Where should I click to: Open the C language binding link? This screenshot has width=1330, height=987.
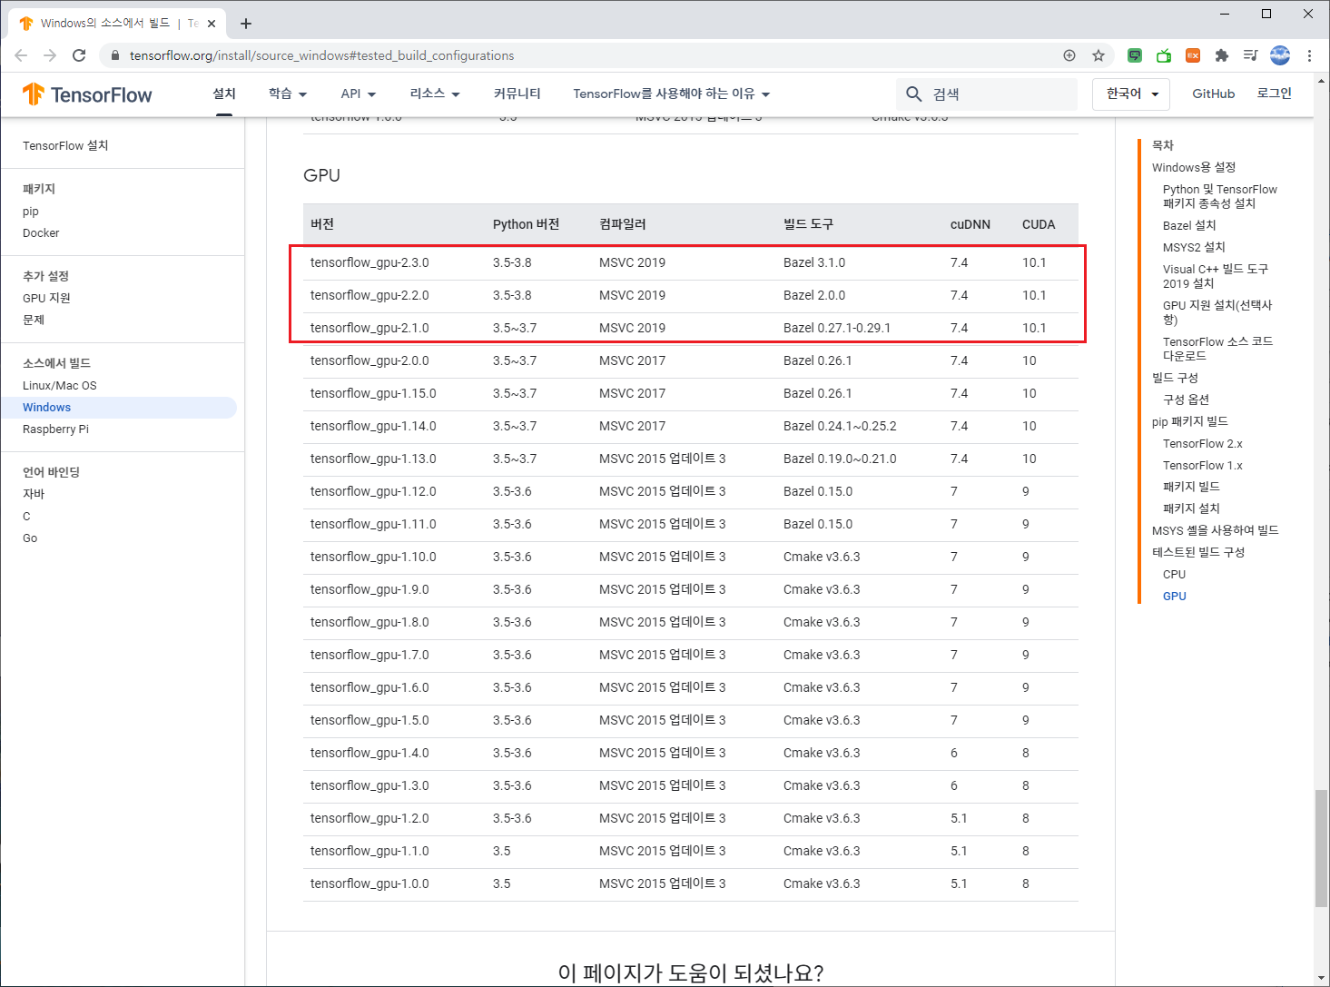coord(26,517)
